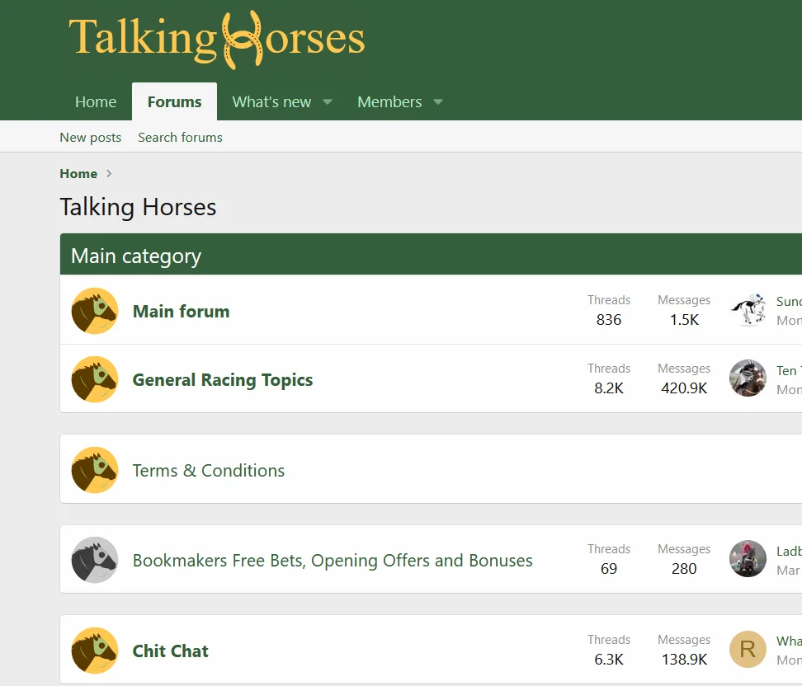
Task: Click the 138.9K messages count
Action: click(684, 660)
